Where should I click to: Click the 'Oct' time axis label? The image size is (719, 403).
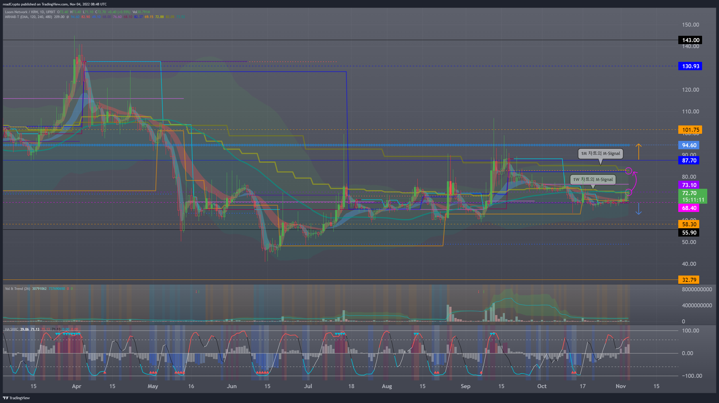click(542, 386)
